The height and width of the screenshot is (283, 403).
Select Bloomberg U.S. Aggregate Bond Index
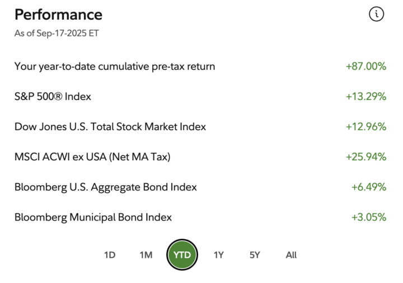click(106, 187)
